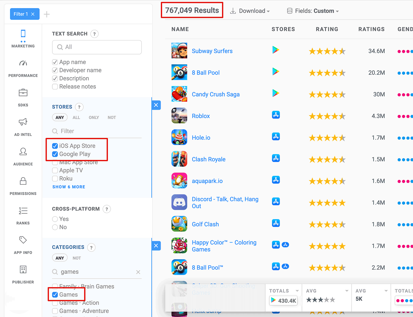Screen dimensions: 413x317
Task: Select No for Cross-Platform
Action: 55,227
